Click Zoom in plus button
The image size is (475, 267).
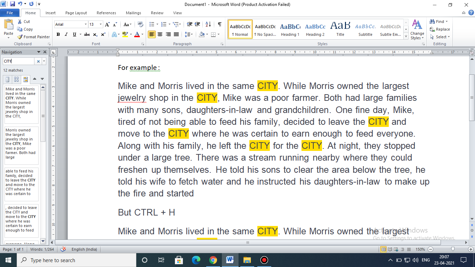pos(471,249)
